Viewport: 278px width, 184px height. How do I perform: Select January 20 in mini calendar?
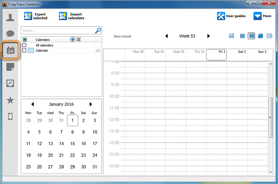coord(50,155)
